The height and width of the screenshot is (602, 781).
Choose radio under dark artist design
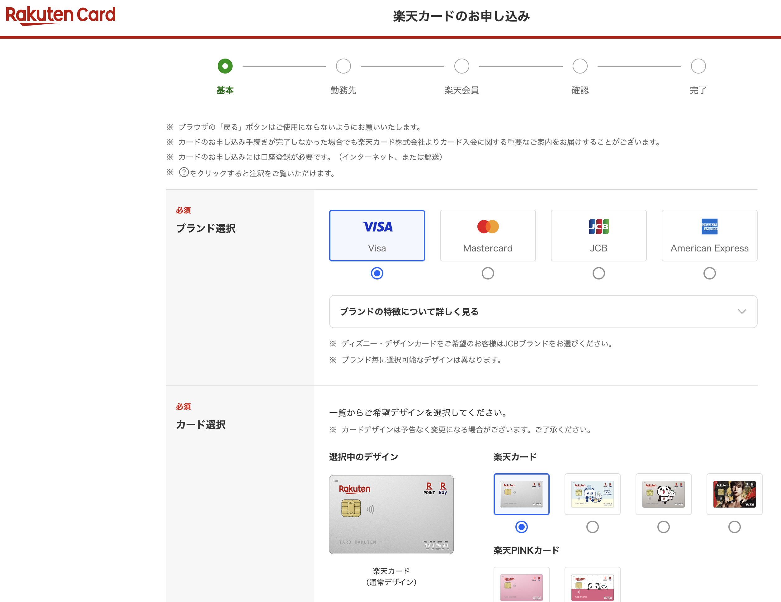pyautogui.click(x=735, y=527)
